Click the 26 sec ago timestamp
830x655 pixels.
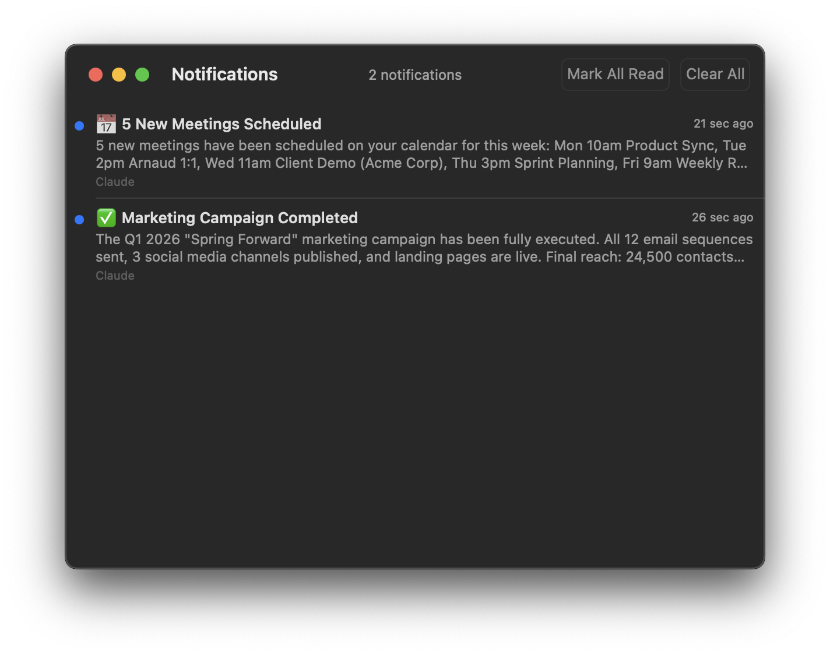[723, 217]
